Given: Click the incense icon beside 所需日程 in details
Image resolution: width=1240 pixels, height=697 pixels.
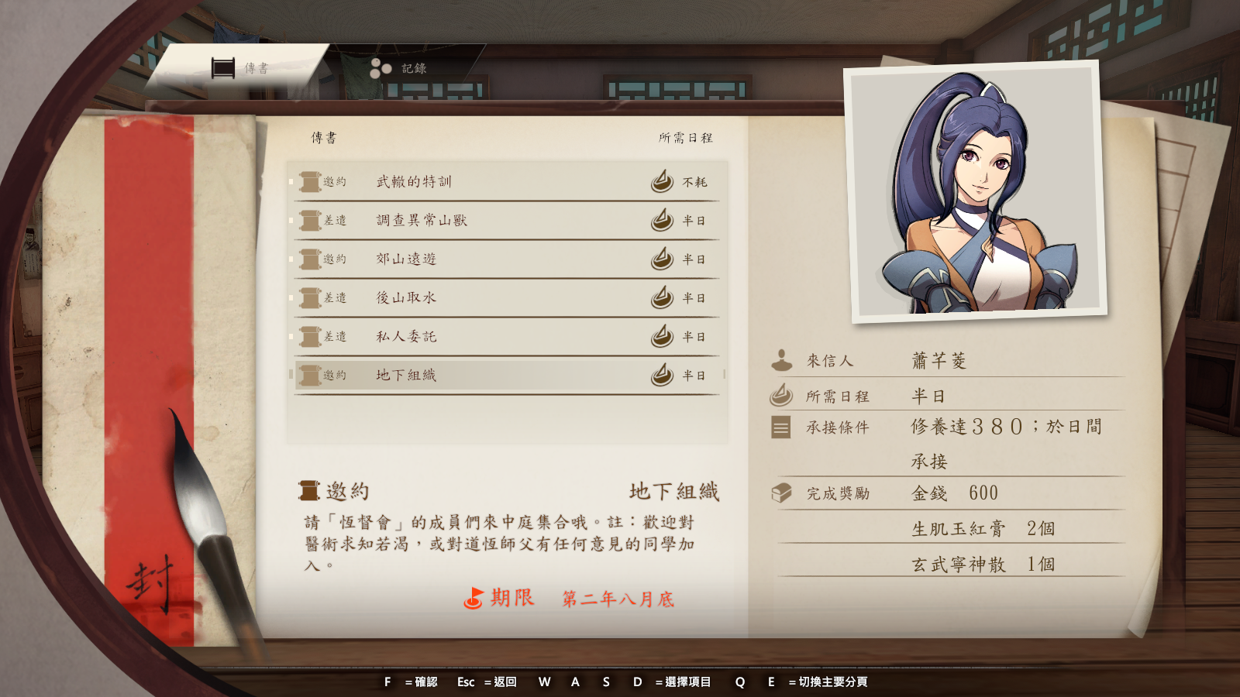Looking at the screenshot, I should coord(781,395).
